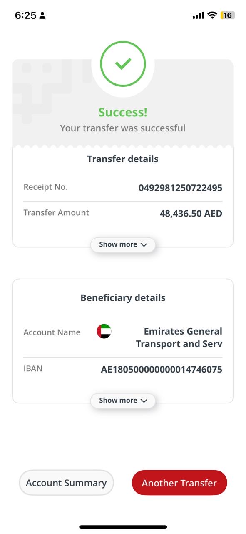The height and width of the screenshot is (534, 246).
Task: Tap the chevron under Transfer details
Action: coord(144,245)
